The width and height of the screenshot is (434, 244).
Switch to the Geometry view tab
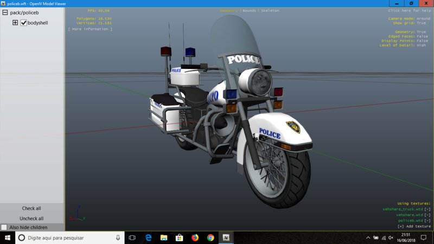tap(228, 10)
